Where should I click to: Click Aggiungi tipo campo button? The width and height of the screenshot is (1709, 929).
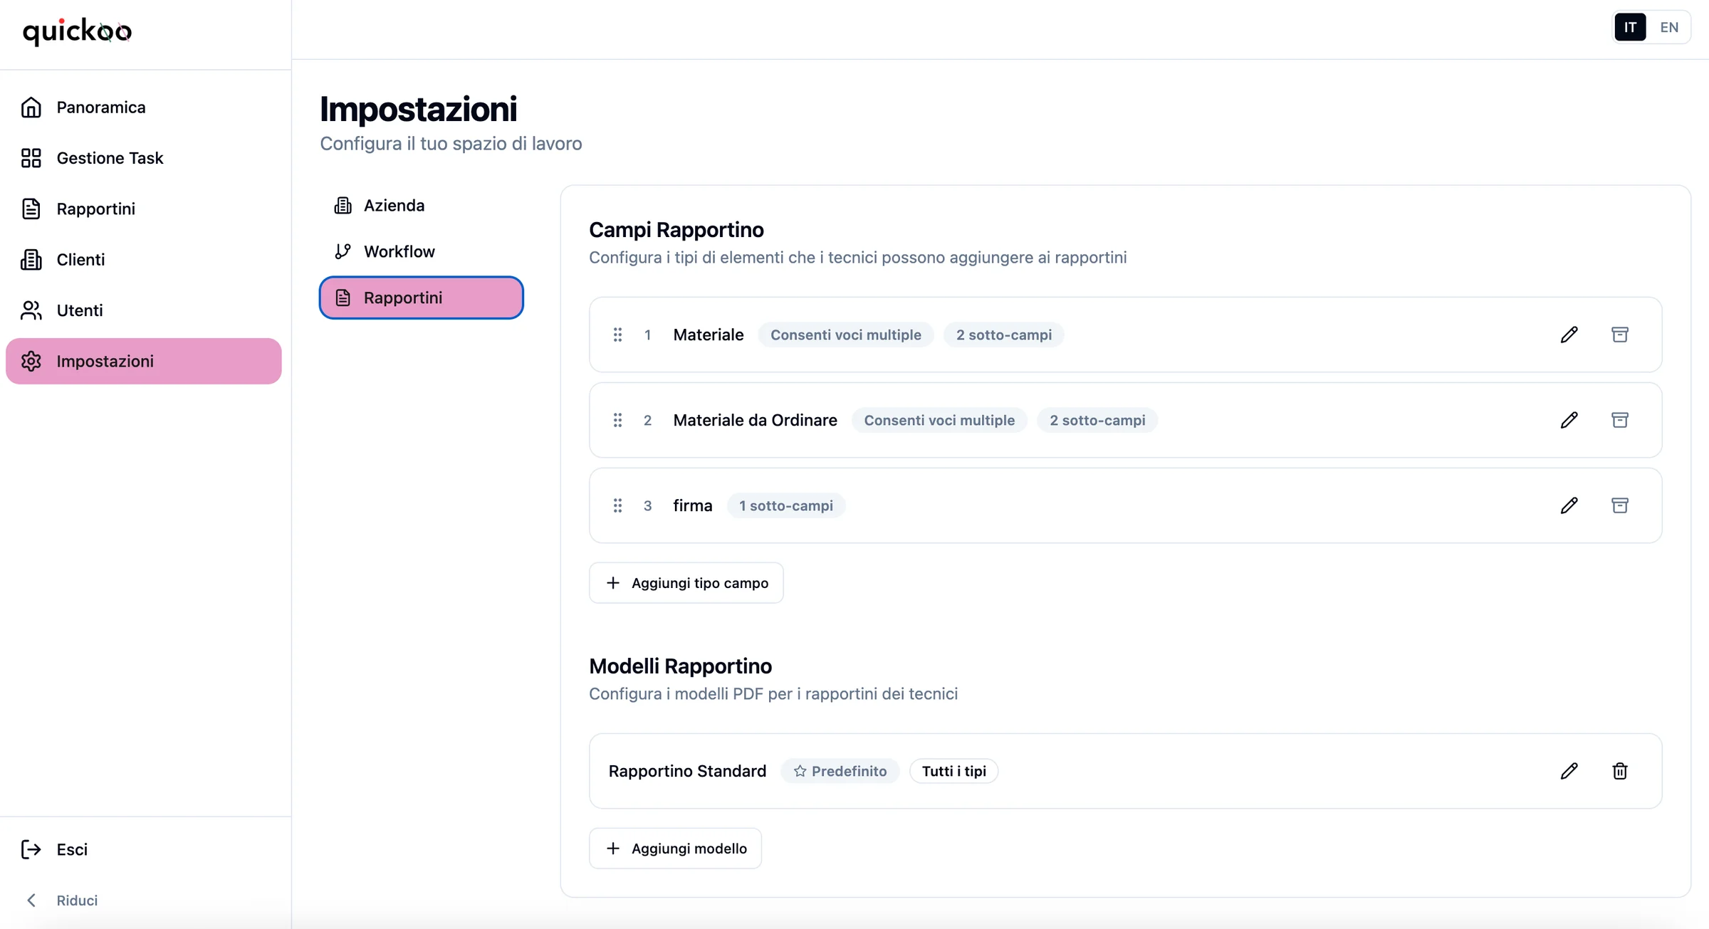click(x=686, y=583)
